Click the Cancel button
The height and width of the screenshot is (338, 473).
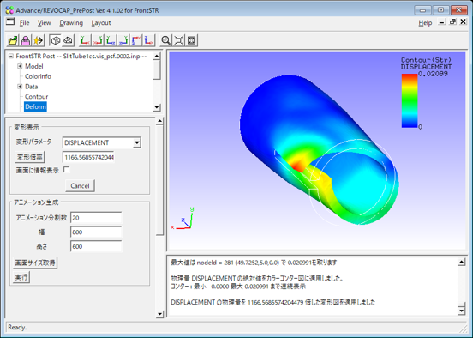[x=80, y=186]
